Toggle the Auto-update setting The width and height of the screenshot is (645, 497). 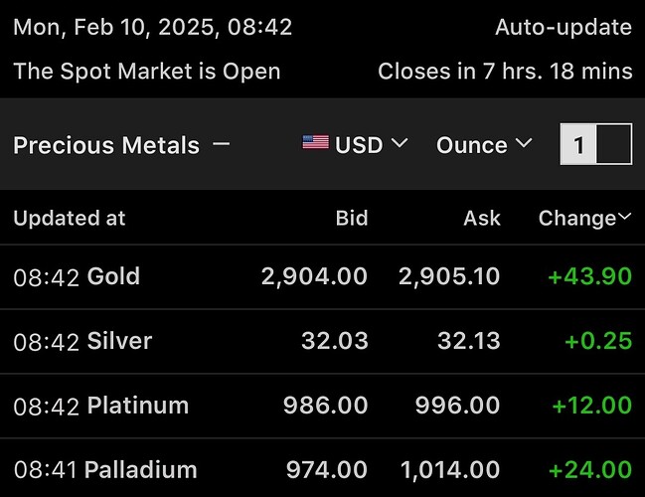[564, 28]
